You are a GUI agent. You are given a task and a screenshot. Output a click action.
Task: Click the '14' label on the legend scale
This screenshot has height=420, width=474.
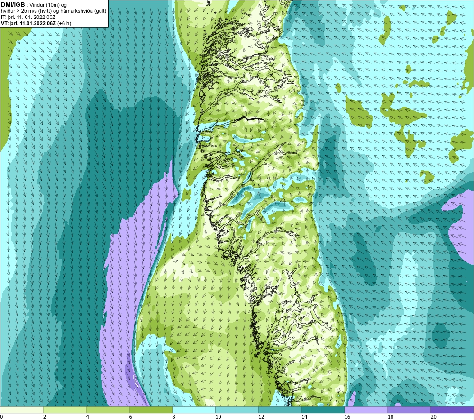click(304, 417)
